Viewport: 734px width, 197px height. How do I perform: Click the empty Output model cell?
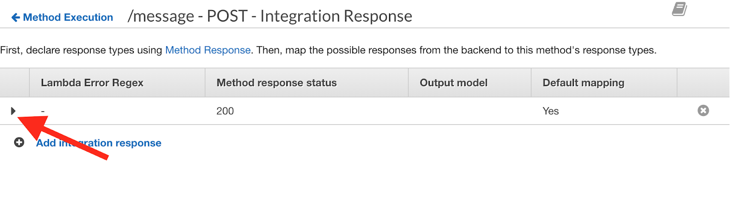(470, 111)
